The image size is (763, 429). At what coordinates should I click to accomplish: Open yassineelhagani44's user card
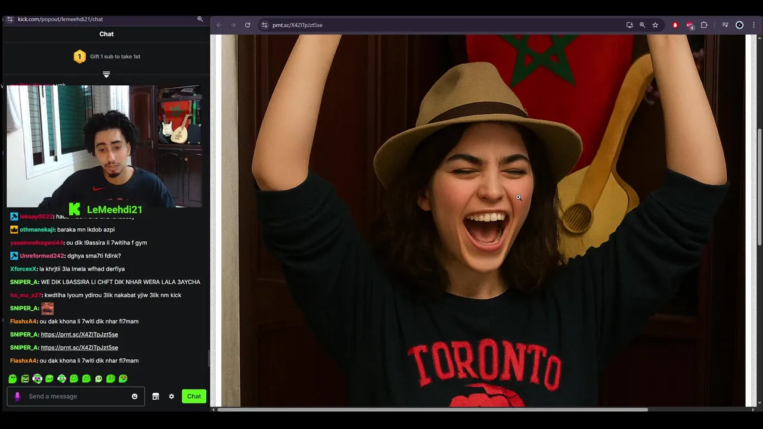(36, 243)
